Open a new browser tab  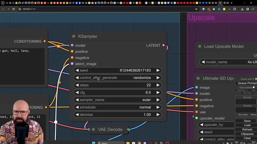click(x=231, y=3)
